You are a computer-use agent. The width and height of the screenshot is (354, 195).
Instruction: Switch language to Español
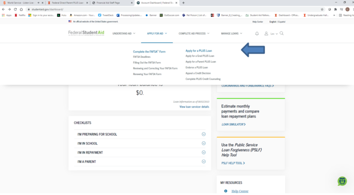[282, 22]
